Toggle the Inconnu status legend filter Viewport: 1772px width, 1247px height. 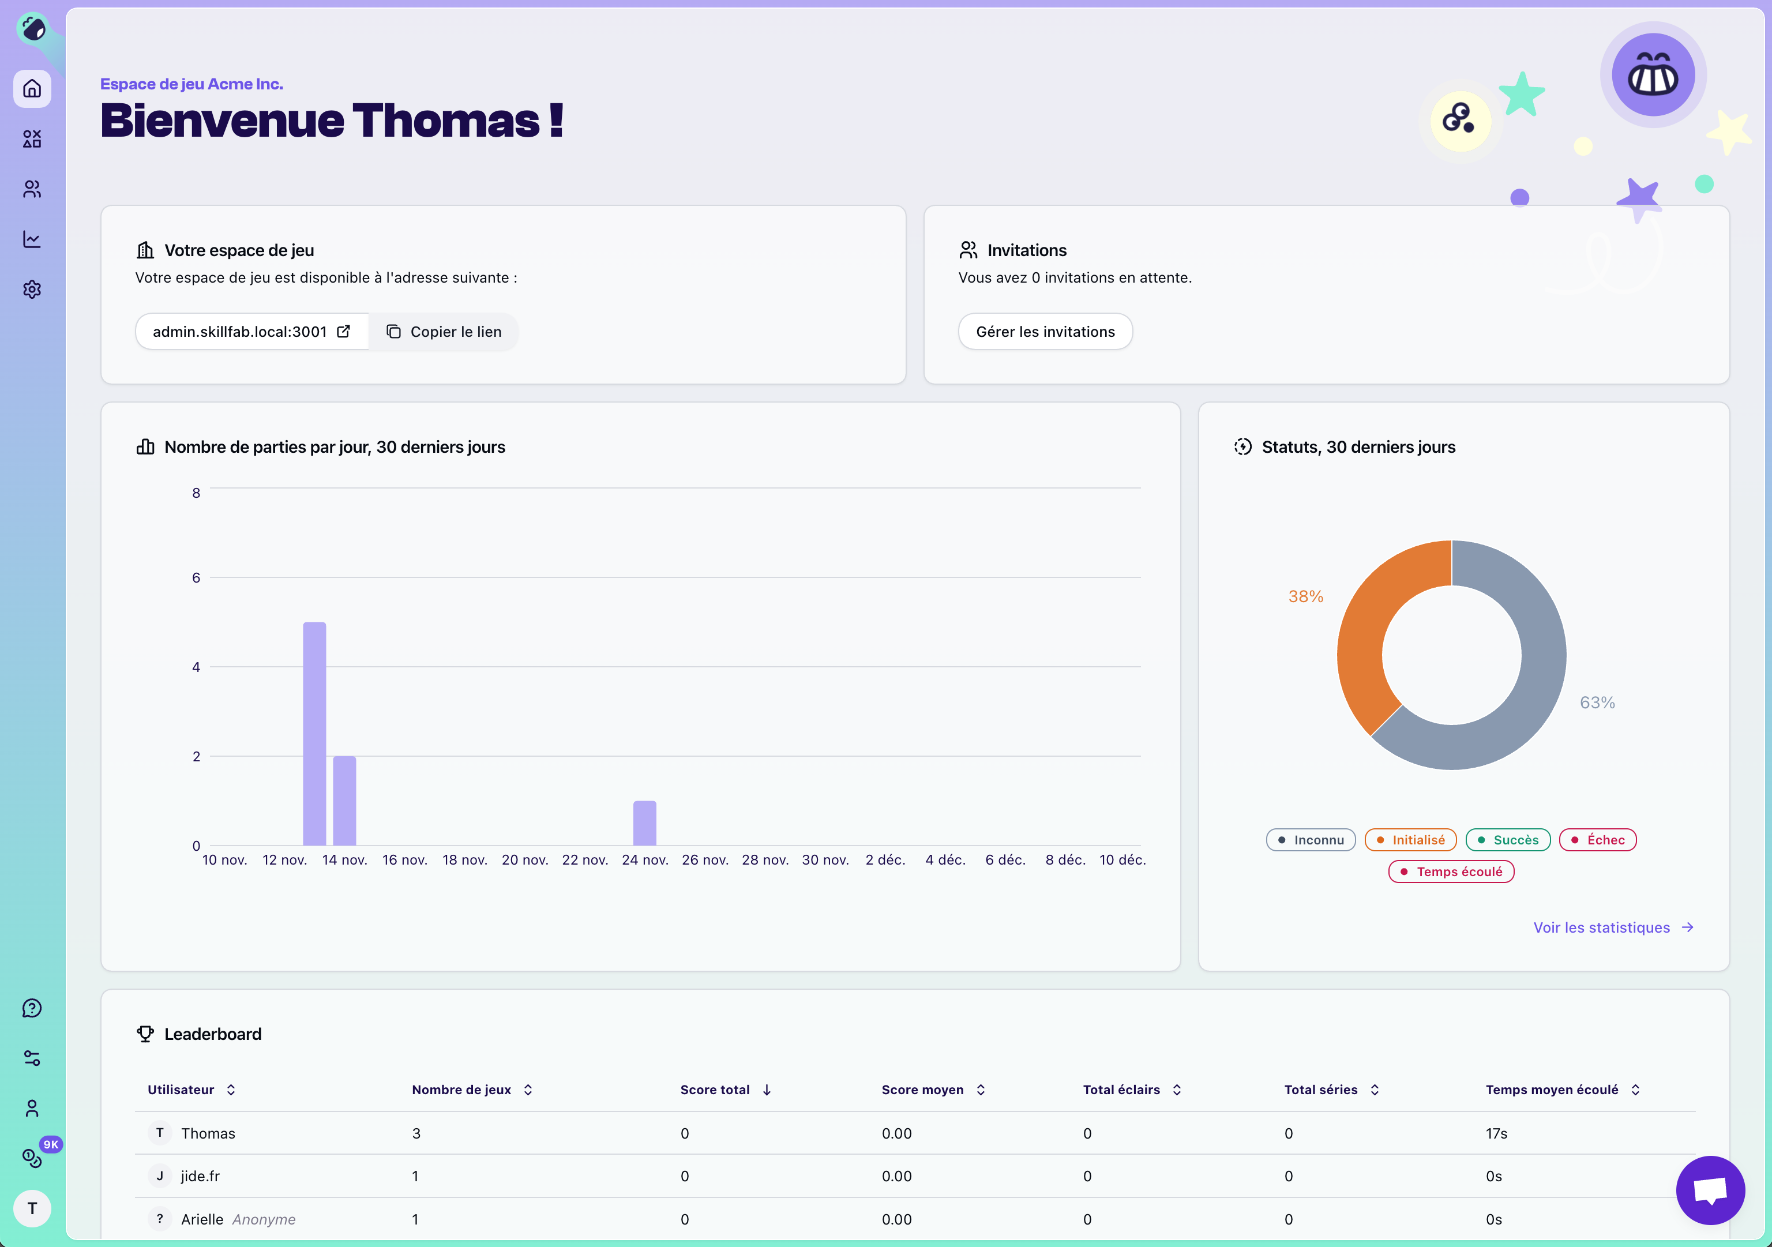[x=1311, y=840]
